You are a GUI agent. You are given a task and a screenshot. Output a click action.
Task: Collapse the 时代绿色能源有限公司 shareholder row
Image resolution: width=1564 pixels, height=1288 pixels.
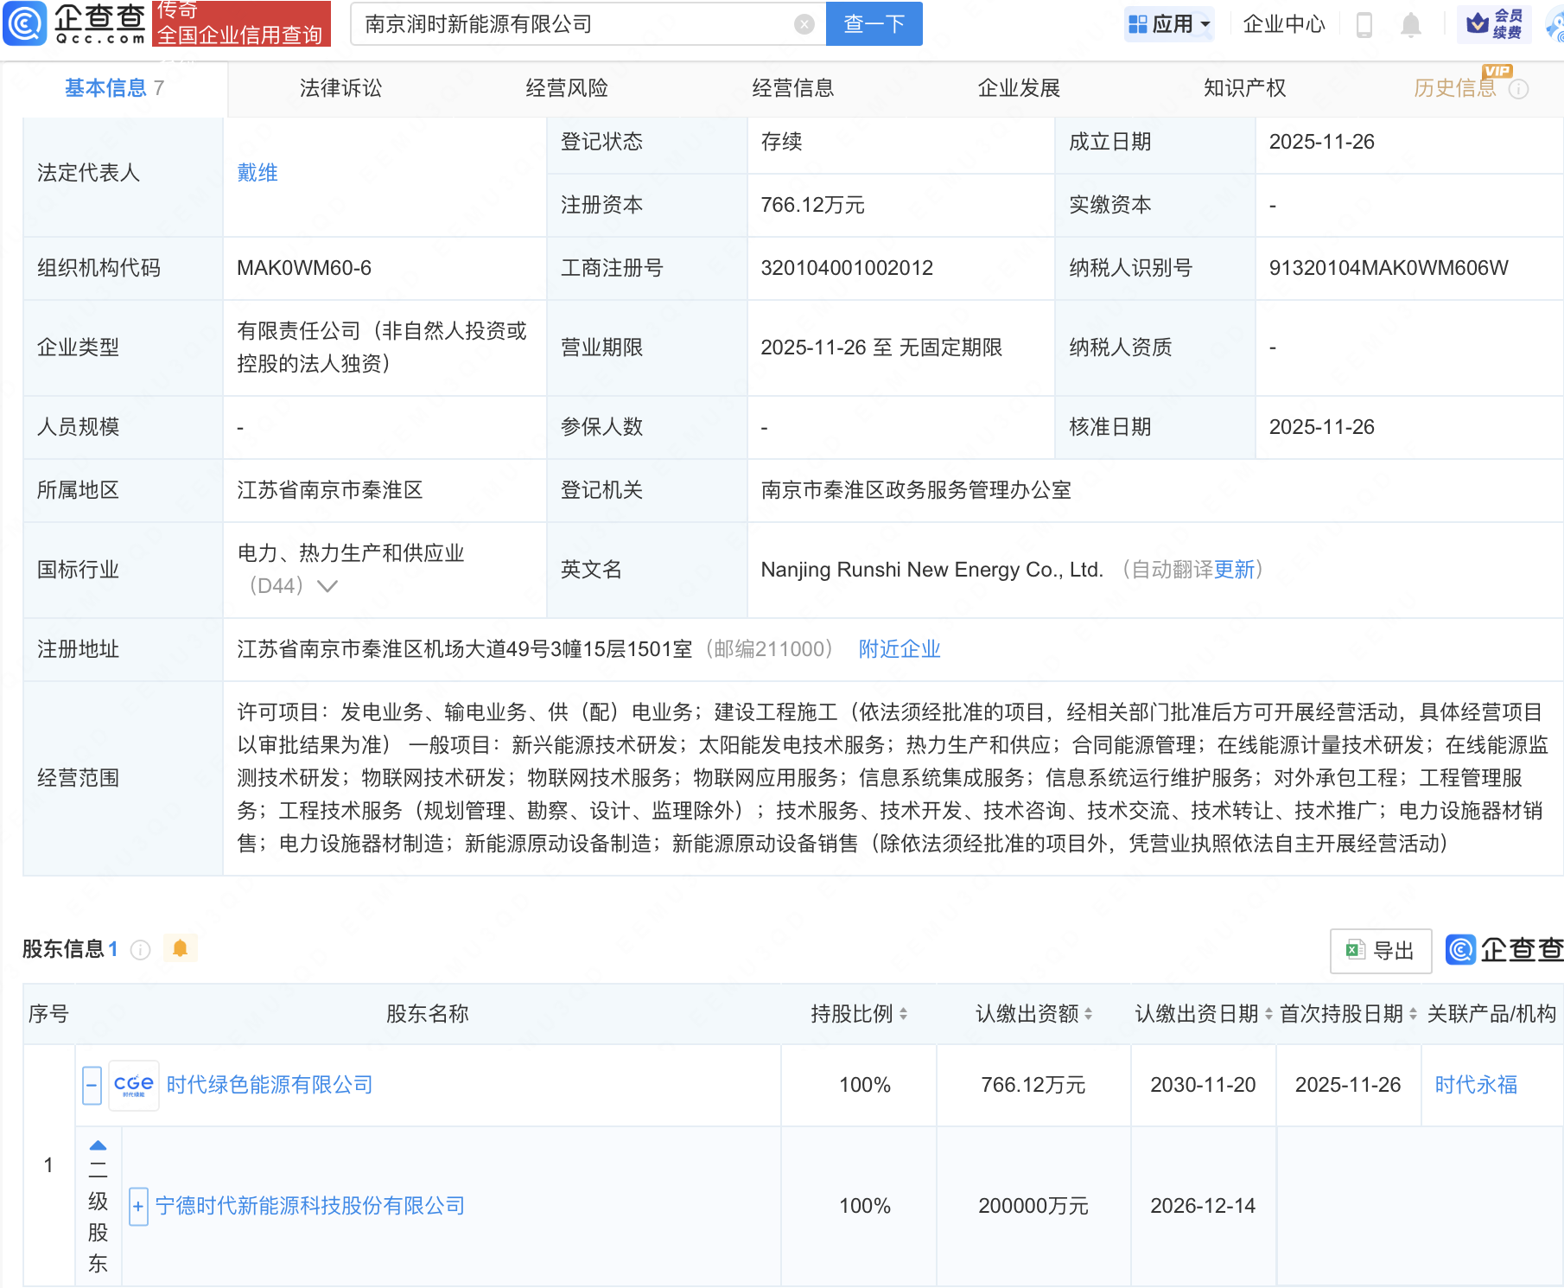pos(92,1085)
